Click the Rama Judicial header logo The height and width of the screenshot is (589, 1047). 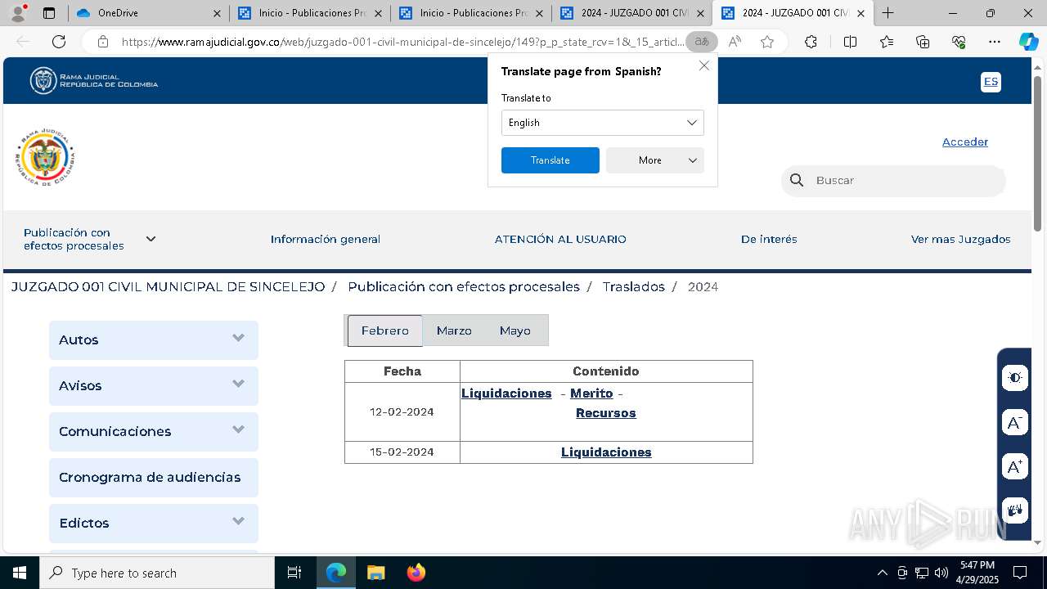pos(94,81)
